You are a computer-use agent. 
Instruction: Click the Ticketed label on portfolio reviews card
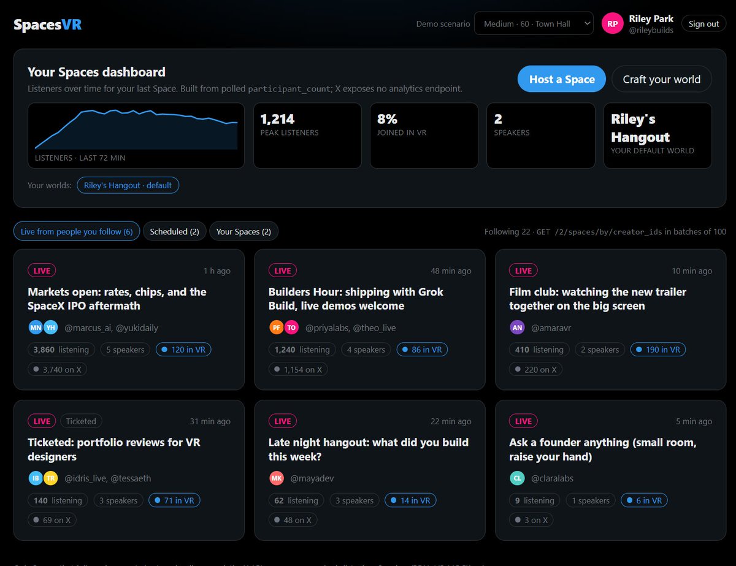pos(81,421)
